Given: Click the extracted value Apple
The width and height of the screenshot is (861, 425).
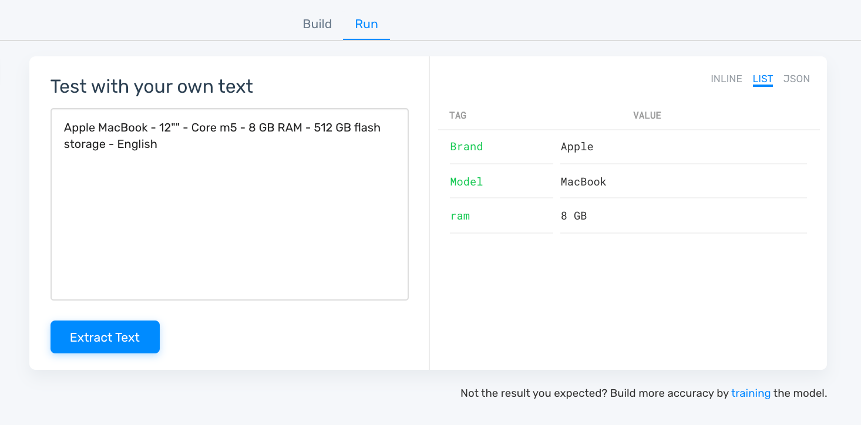Looking at the screenshot, I should coord(577,147).
